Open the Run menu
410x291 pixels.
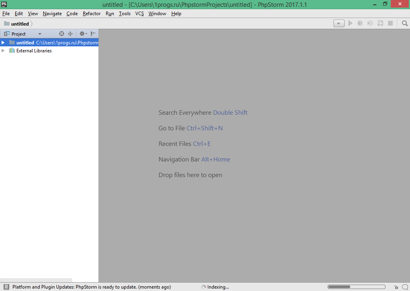pos(110,14)
